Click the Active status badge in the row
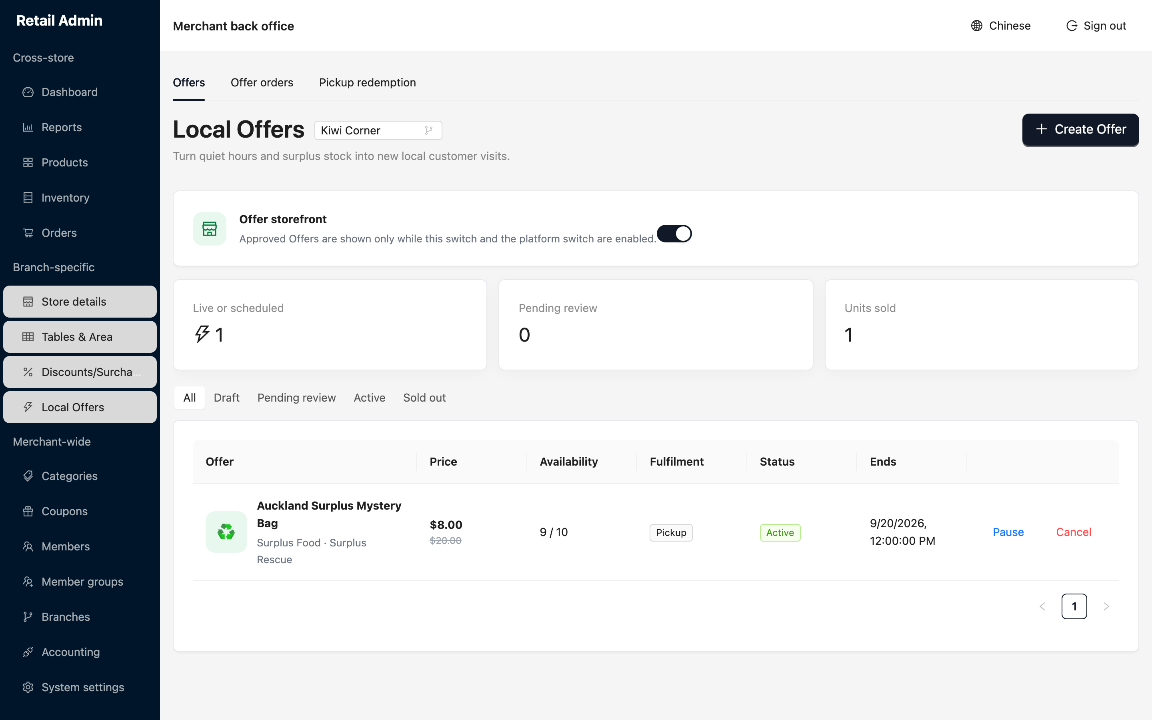The width and height of the screenshot is (1152, 720). click(x=780, y=532)
